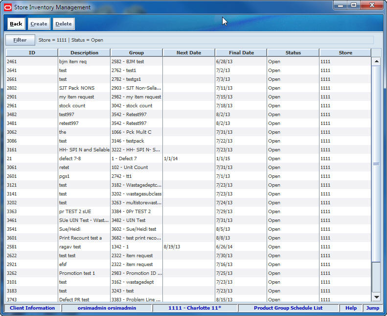Click the scroll up arrow of the table

coord(377,61)
